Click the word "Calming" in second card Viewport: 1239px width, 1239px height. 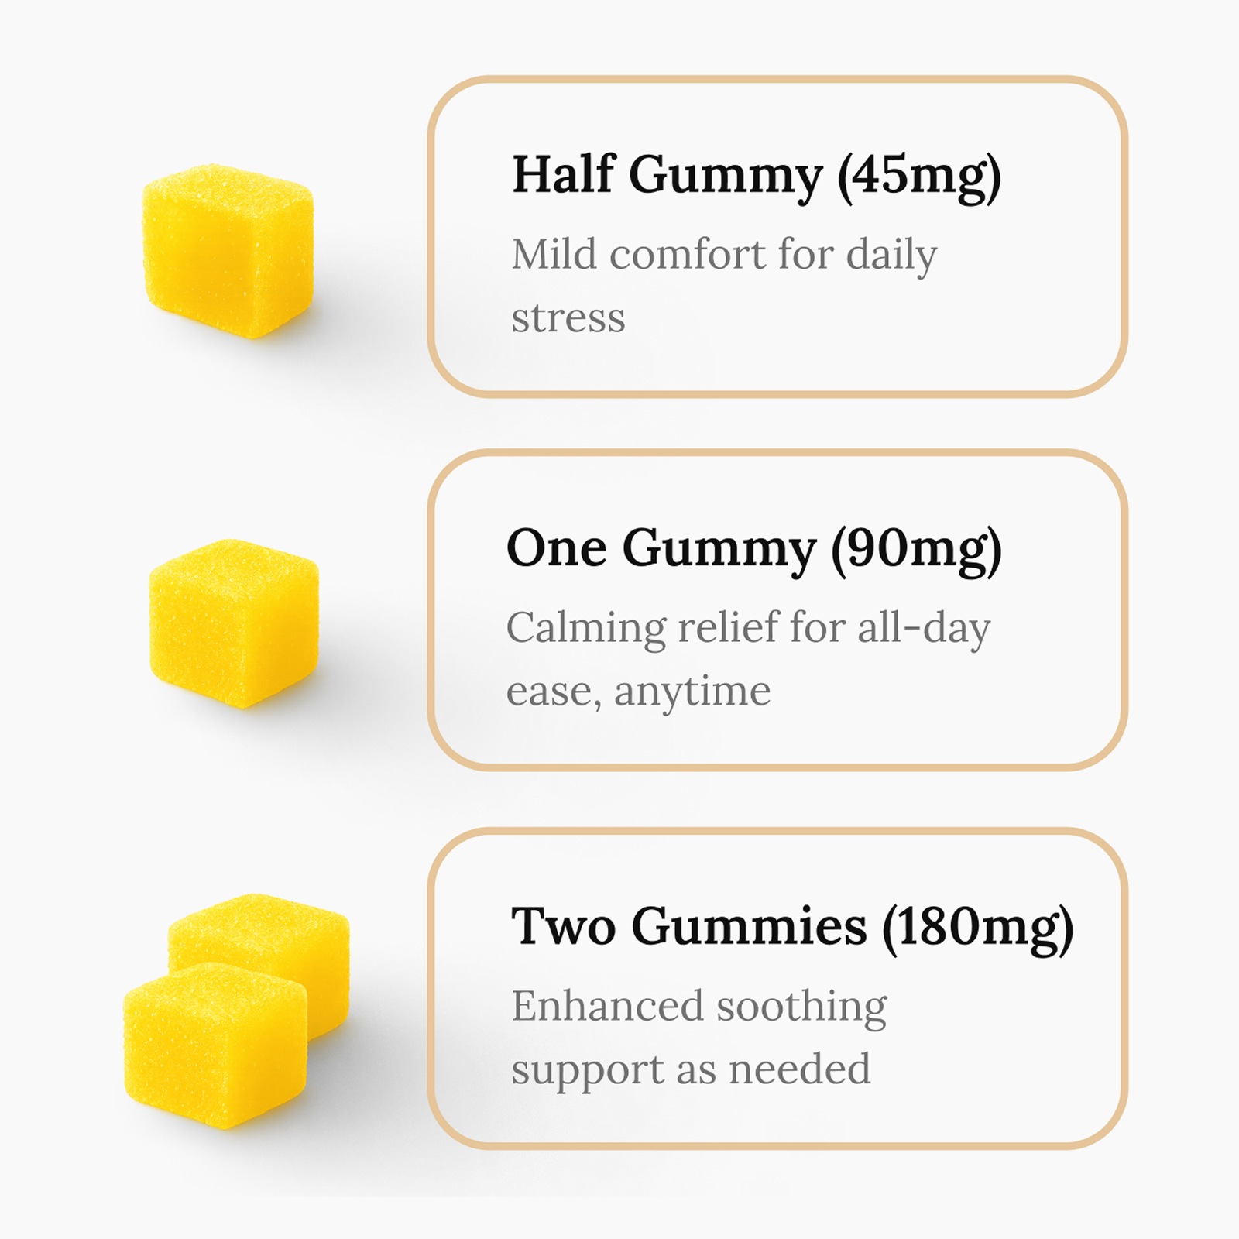tap(585, 628)
